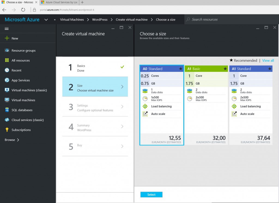Image resolution: width=279 pixels, height=203 pixels.
Task: Maximize the Create virtual machine blade
Action: coord(121,28)
